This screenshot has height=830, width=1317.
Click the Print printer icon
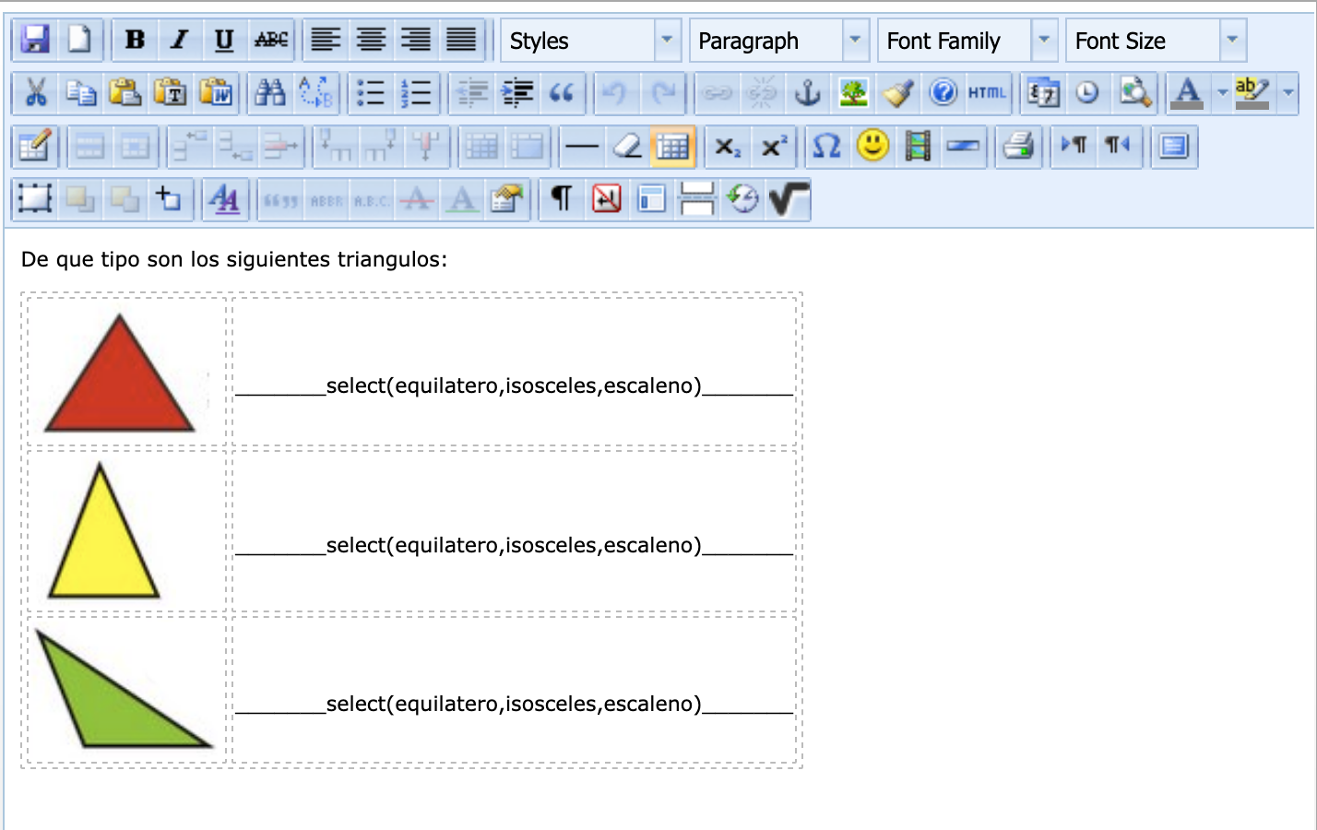(x=1018, y=146)
